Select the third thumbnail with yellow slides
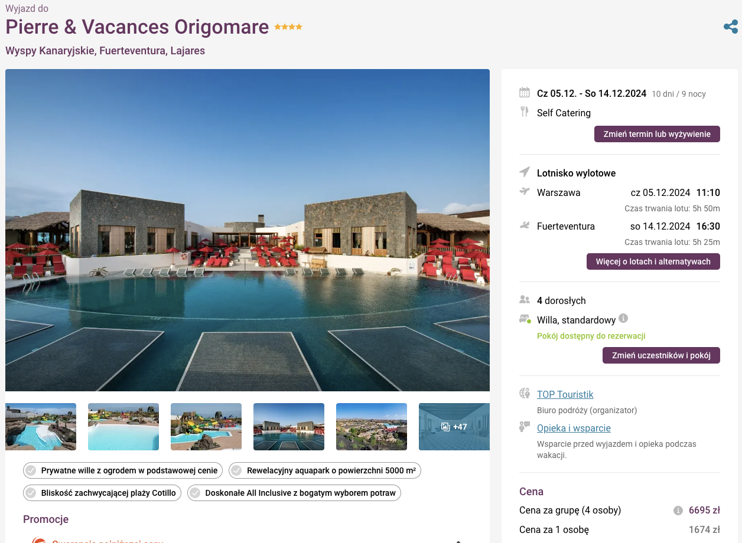The width and height of the screenshot is (742, 543). (206, 427)
